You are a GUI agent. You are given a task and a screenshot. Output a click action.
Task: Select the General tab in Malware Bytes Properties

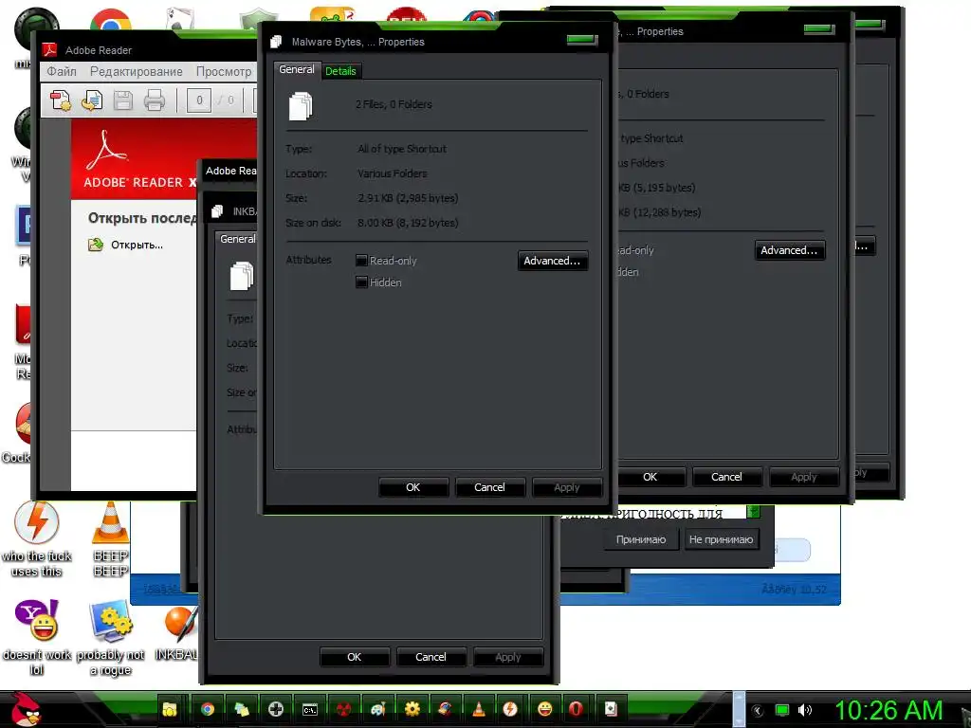[297, 69]
